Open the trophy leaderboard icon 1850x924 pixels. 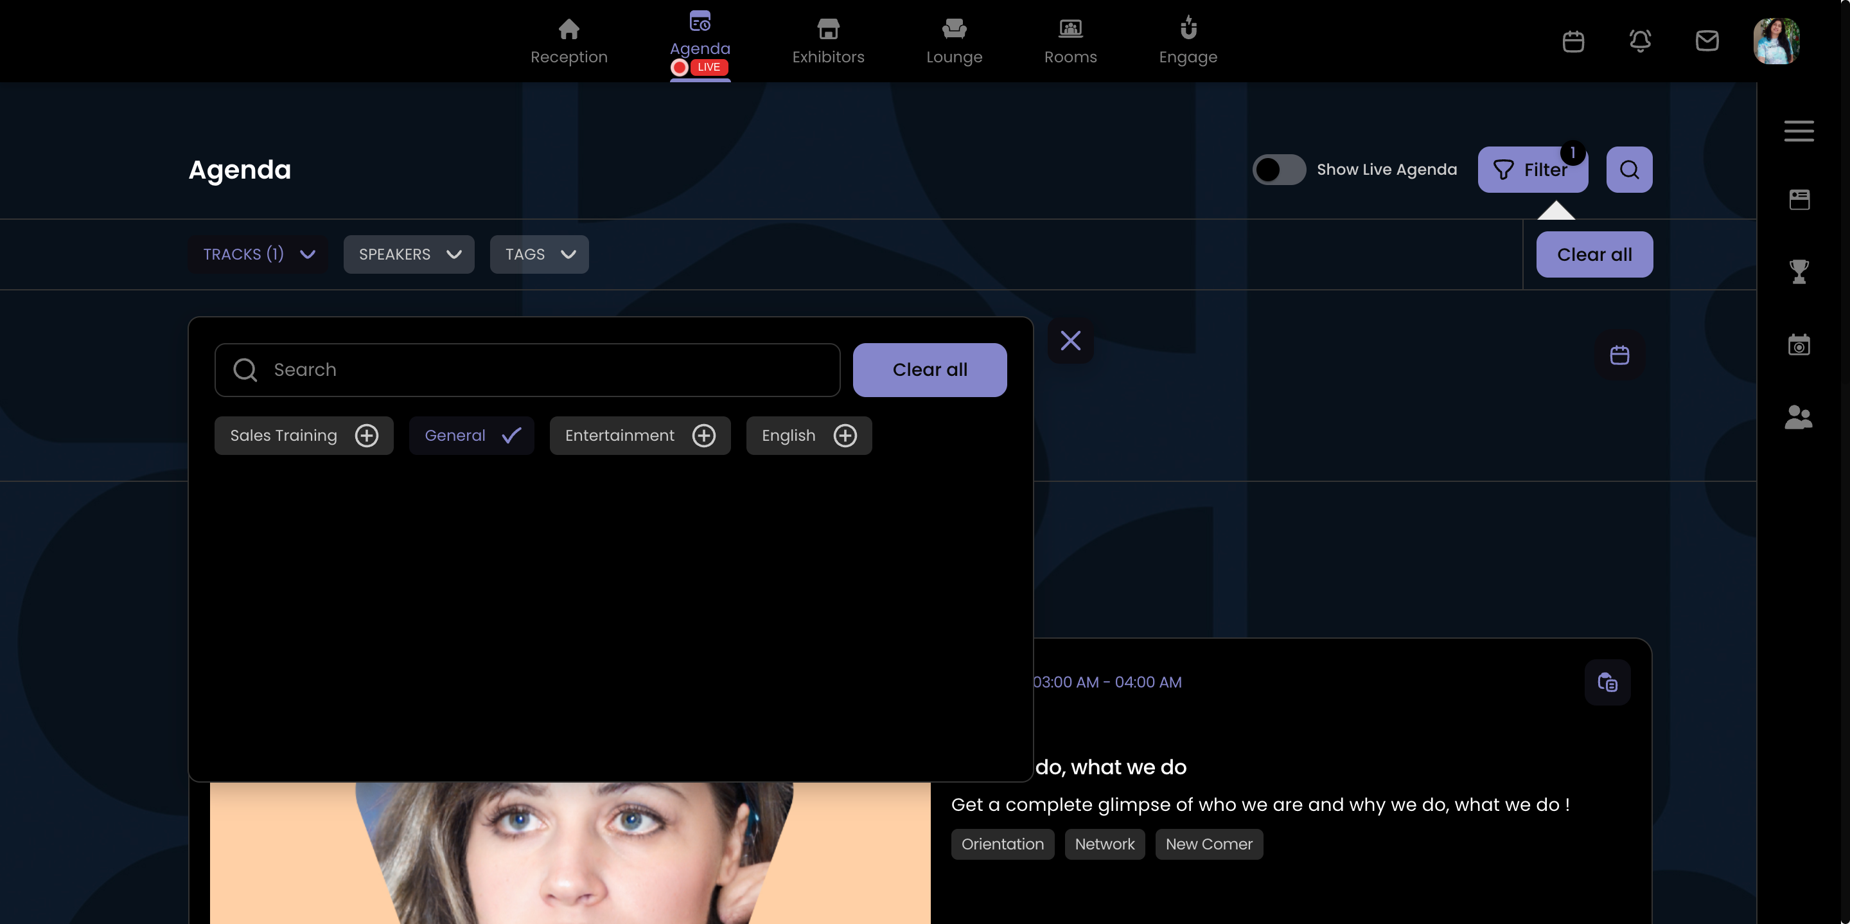click(1799, 272)
